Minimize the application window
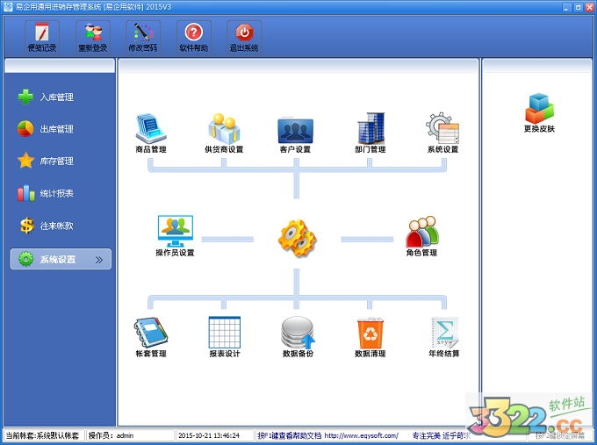 click(566, 7)
